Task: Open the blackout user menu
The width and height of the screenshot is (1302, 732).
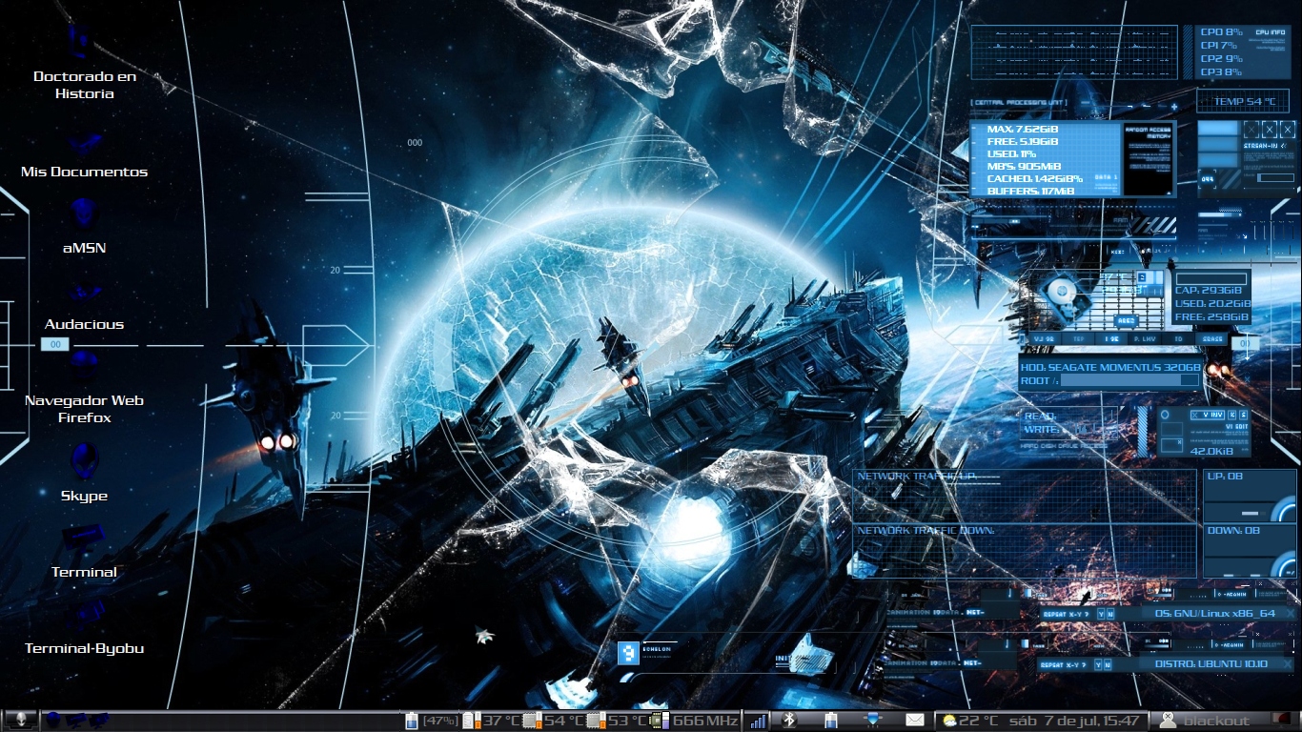Action: pyautogui.click(x=1204, y=721)
